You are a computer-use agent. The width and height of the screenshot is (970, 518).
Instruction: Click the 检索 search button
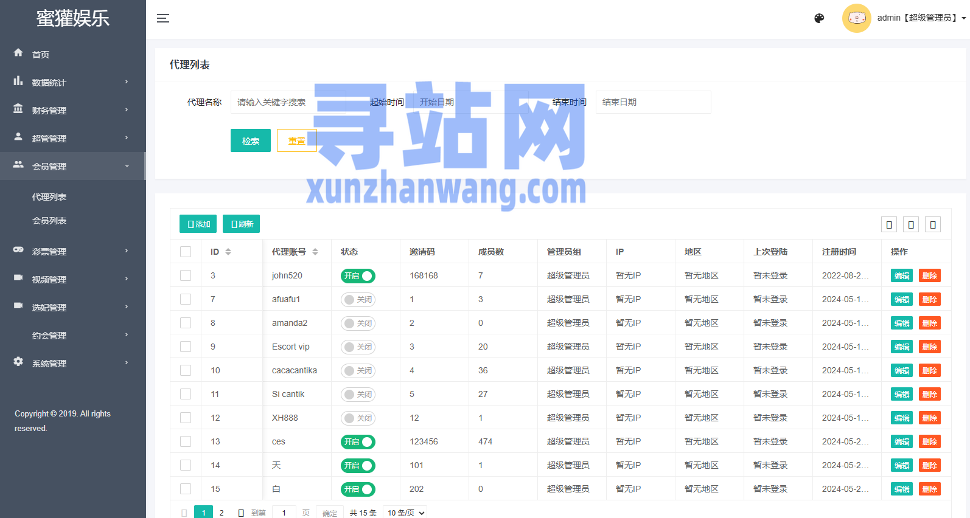[251, 141]
